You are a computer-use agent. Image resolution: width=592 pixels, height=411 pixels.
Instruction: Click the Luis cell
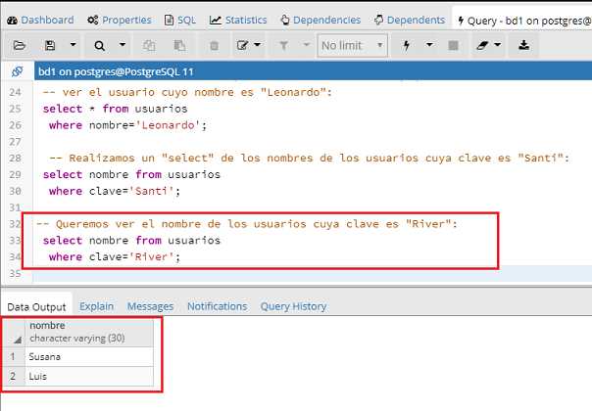pyautogui.click(x=89, y=377)
